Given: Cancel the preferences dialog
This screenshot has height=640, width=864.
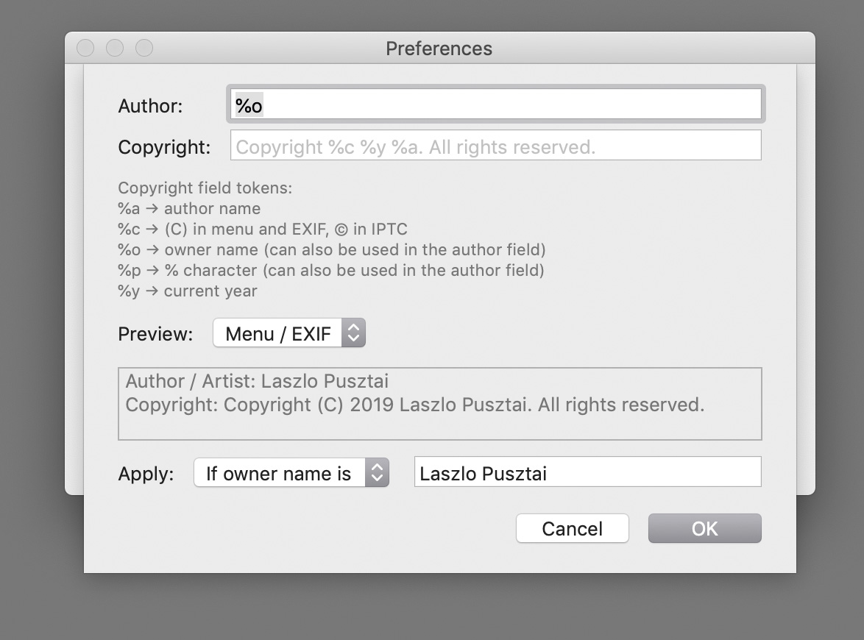Looking at the screenshot, I should [572, 529].
